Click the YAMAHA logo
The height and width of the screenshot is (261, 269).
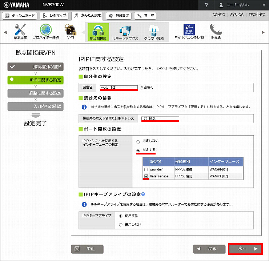click(x=16, y=5)
